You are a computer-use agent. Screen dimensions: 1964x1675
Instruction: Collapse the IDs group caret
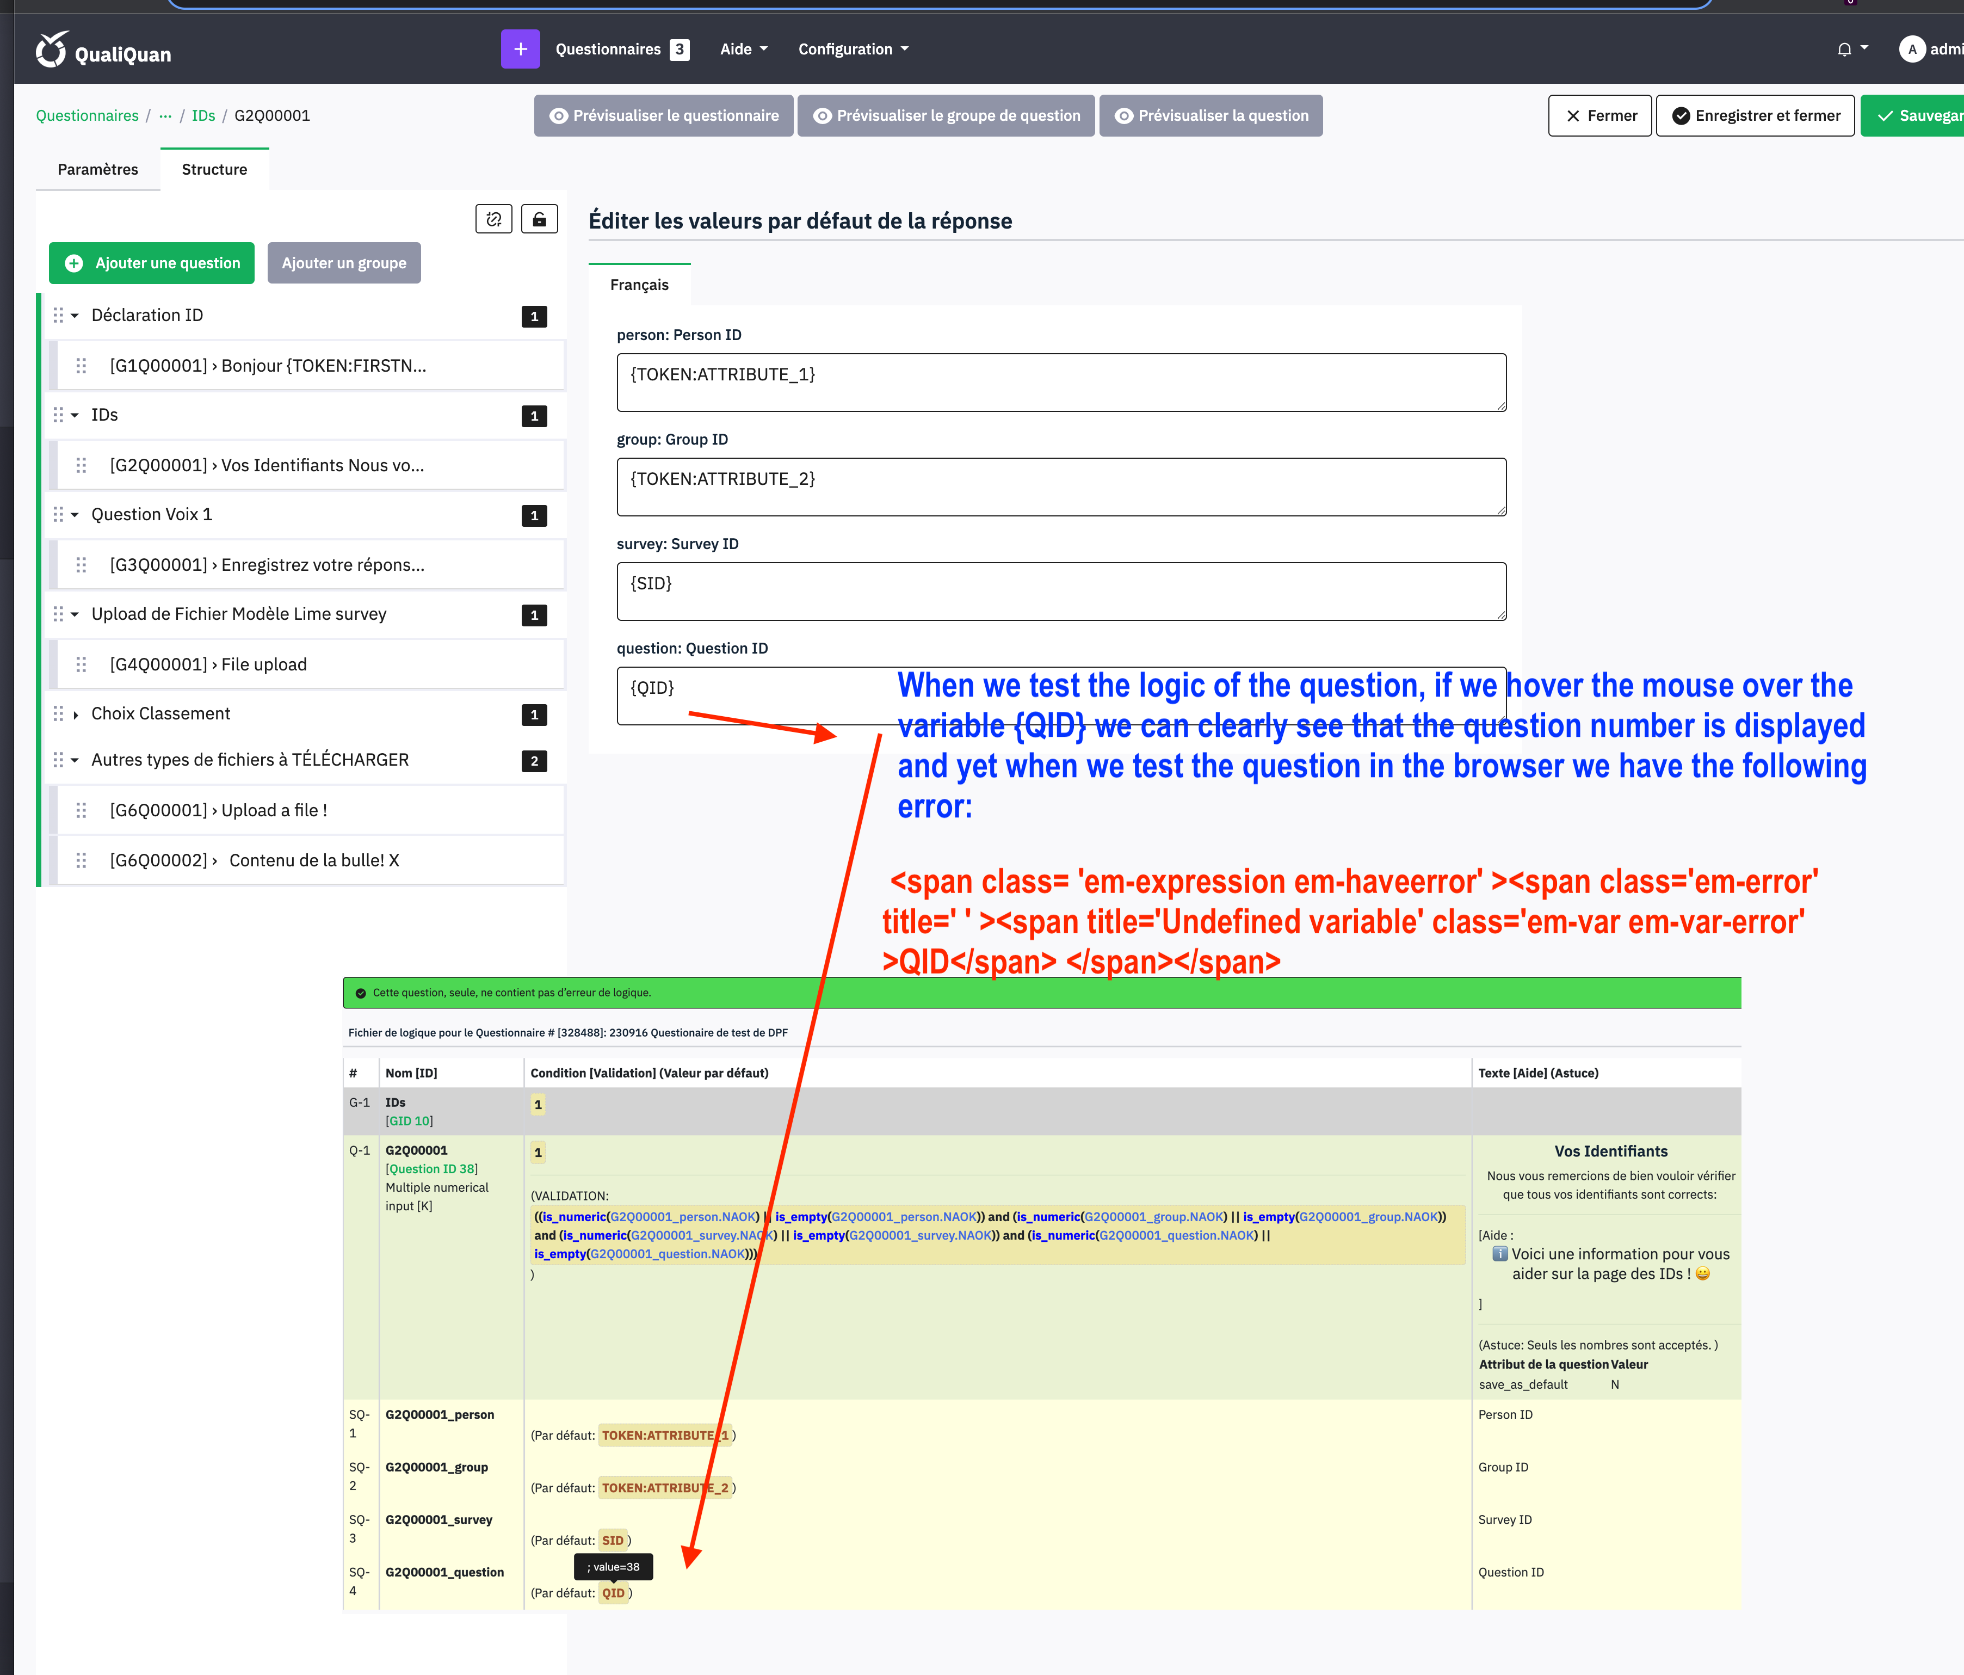coord(75,415)
